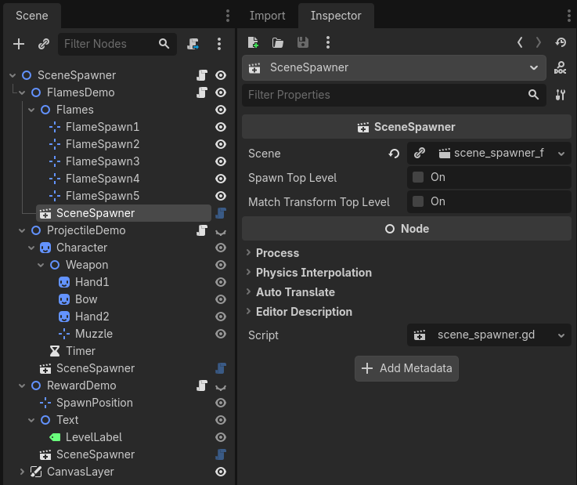577x485 pixels.
Task: Hide the FlameSpawn3 node visibility
Action: (221, 161)
